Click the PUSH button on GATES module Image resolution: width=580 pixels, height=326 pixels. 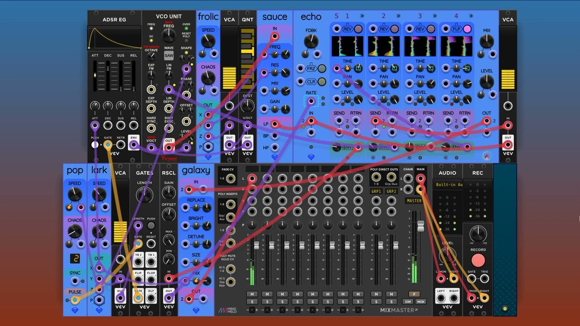click(x=151, y=225)
